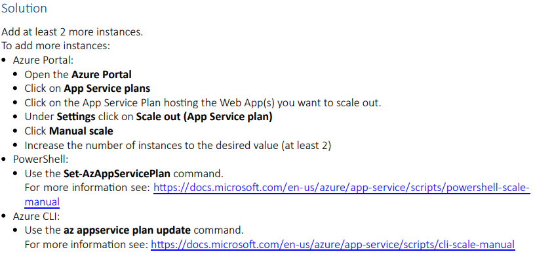Viewport: 533px width, 254px height.
Task: Click the 'Azure Portal:' bullet item
Action: tap(43, 60)
